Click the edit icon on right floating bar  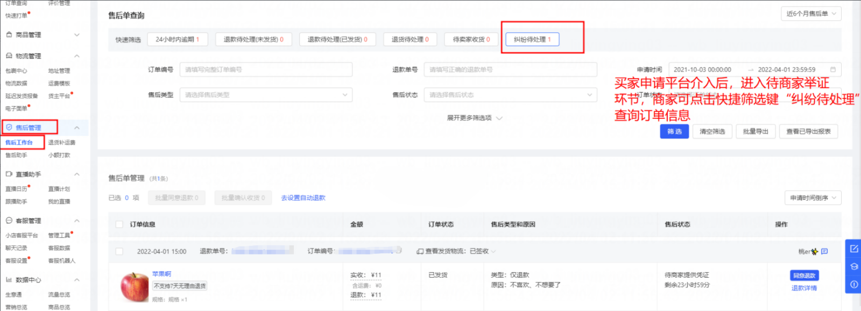tap(853, 249)
